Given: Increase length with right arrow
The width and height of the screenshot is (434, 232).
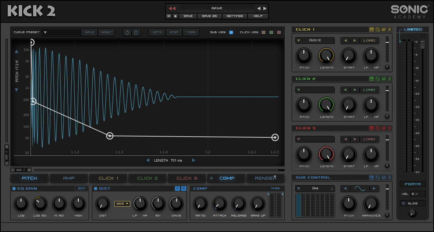Looking at the screenshot, I should click(x=193, y=160).
